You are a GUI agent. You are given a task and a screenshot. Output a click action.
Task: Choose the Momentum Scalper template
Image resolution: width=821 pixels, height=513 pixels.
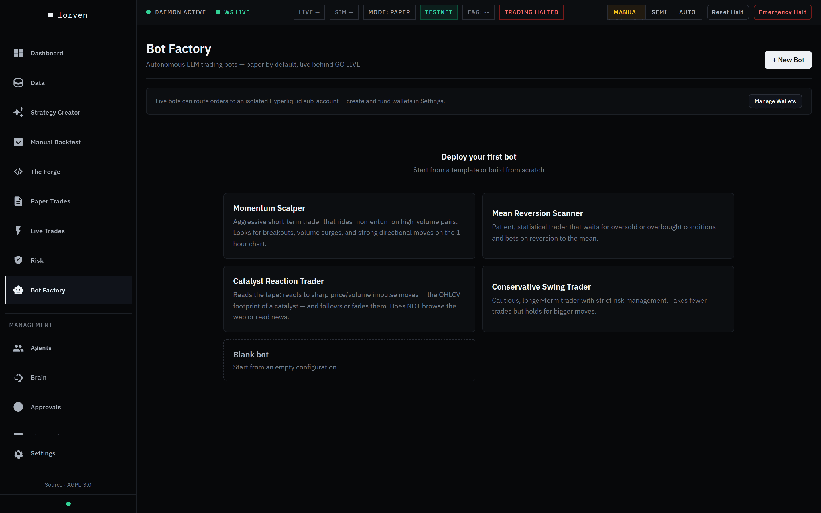coord(349,226)
